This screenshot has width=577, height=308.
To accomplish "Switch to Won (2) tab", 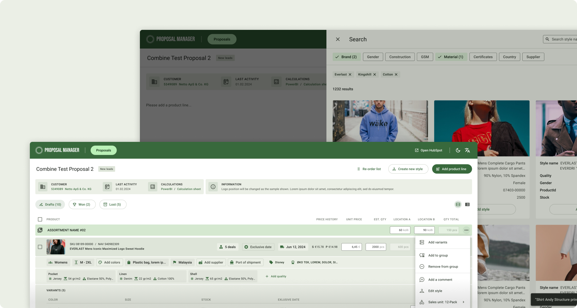I will point(82,204).
